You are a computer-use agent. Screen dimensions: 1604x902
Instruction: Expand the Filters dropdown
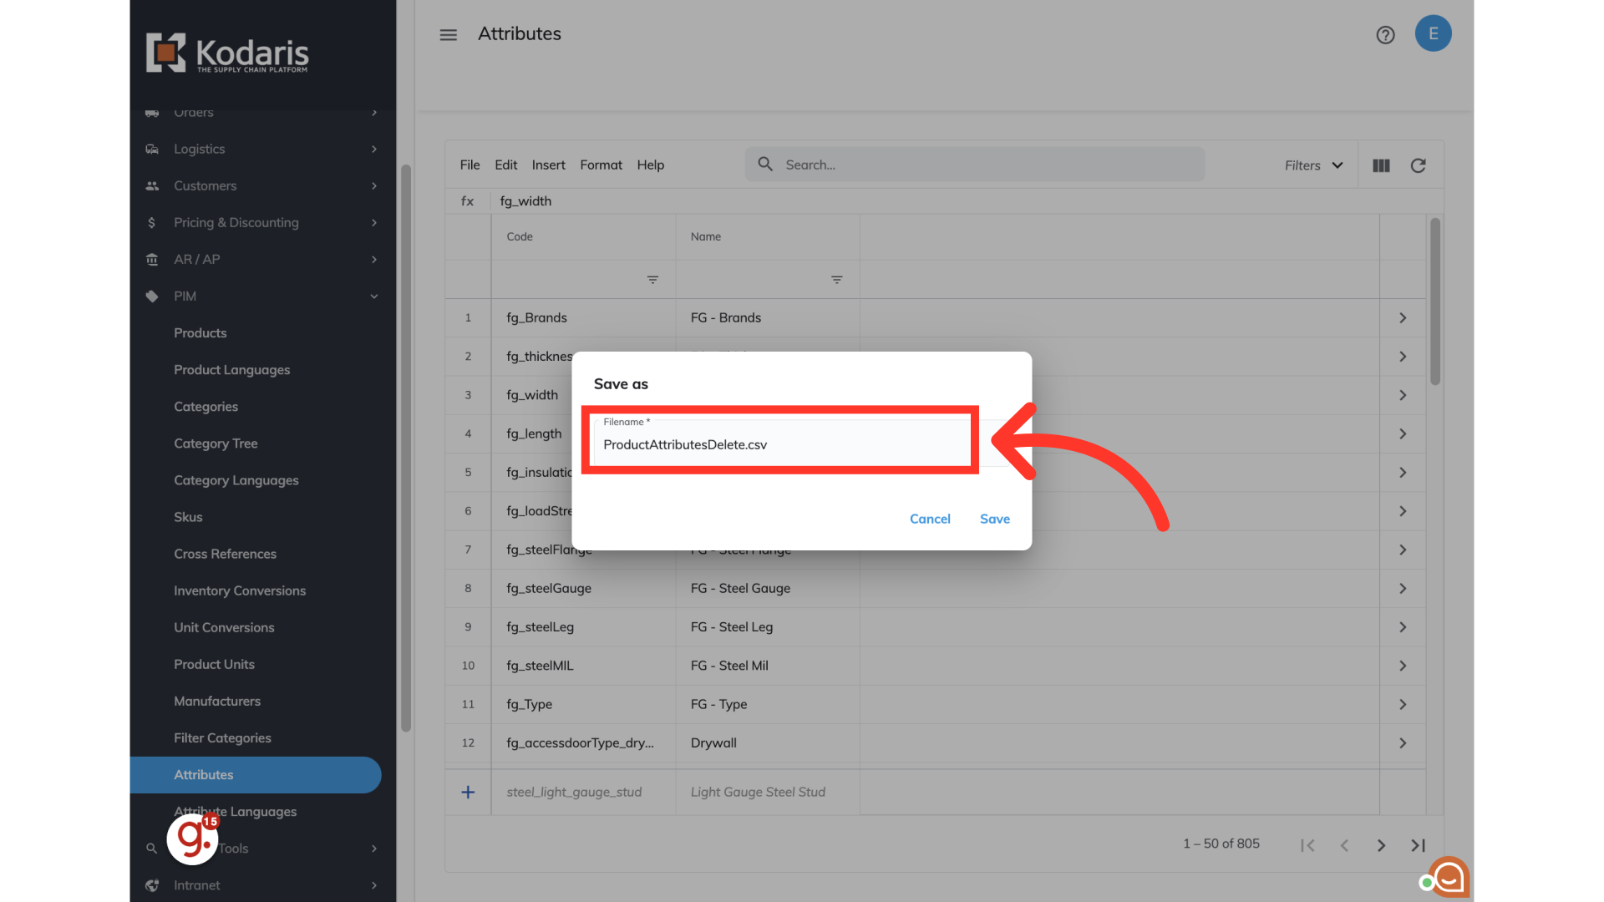click(1313, 165)
